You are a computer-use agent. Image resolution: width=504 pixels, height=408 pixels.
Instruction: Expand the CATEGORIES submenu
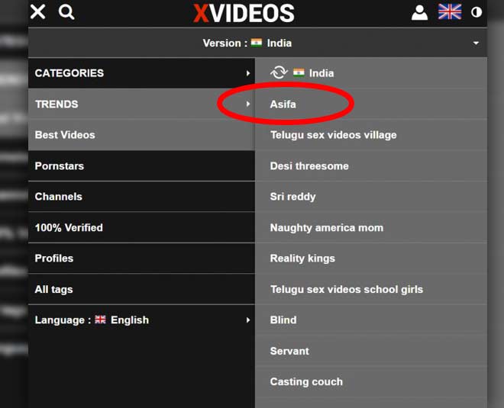(x=248, y=73)
